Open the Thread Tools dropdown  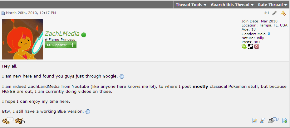click(191, 5)
